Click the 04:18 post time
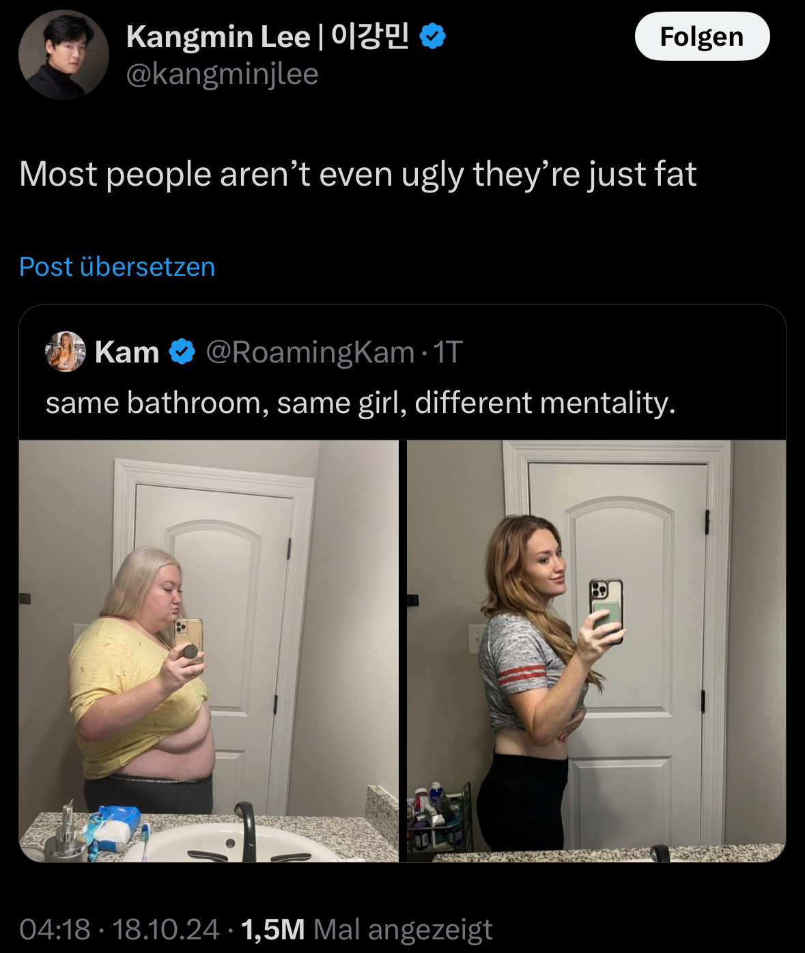Screen dimensions: 805x953 (55, 929)
